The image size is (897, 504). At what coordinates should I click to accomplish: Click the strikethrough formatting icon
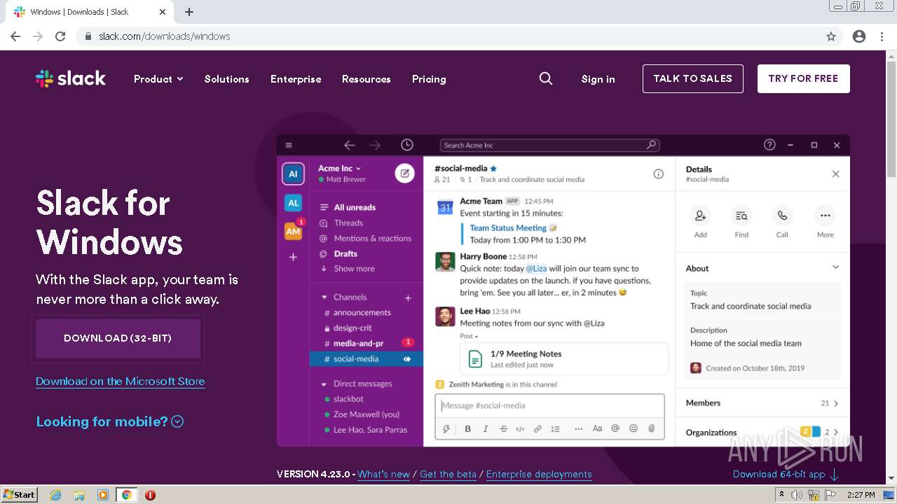(x=503, y=428)
